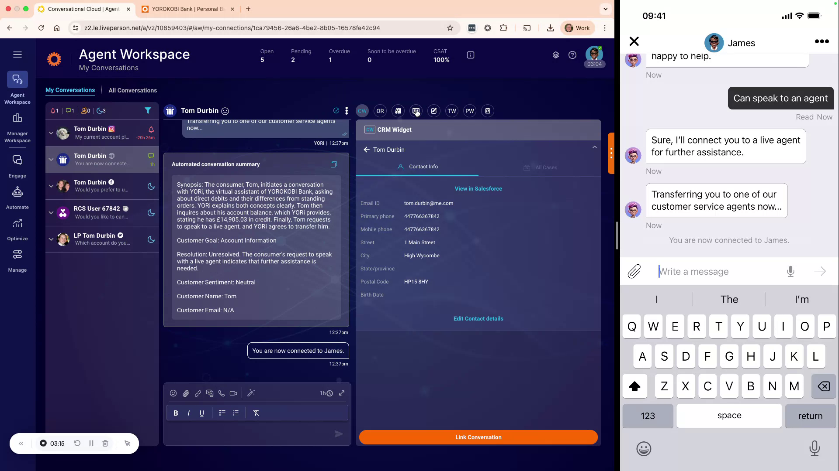Pause the screen recording timer control
Viewport: 839px width, 471px height.
[x=91, y=443]
